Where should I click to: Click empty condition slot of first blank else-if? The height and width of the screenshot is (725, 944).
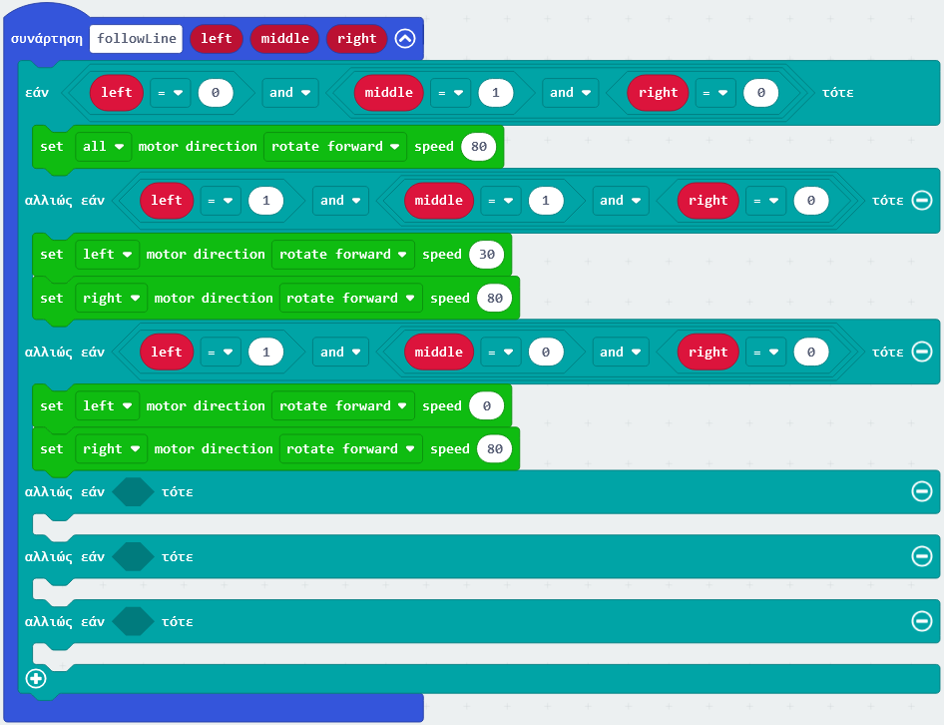tap(133, 491)
